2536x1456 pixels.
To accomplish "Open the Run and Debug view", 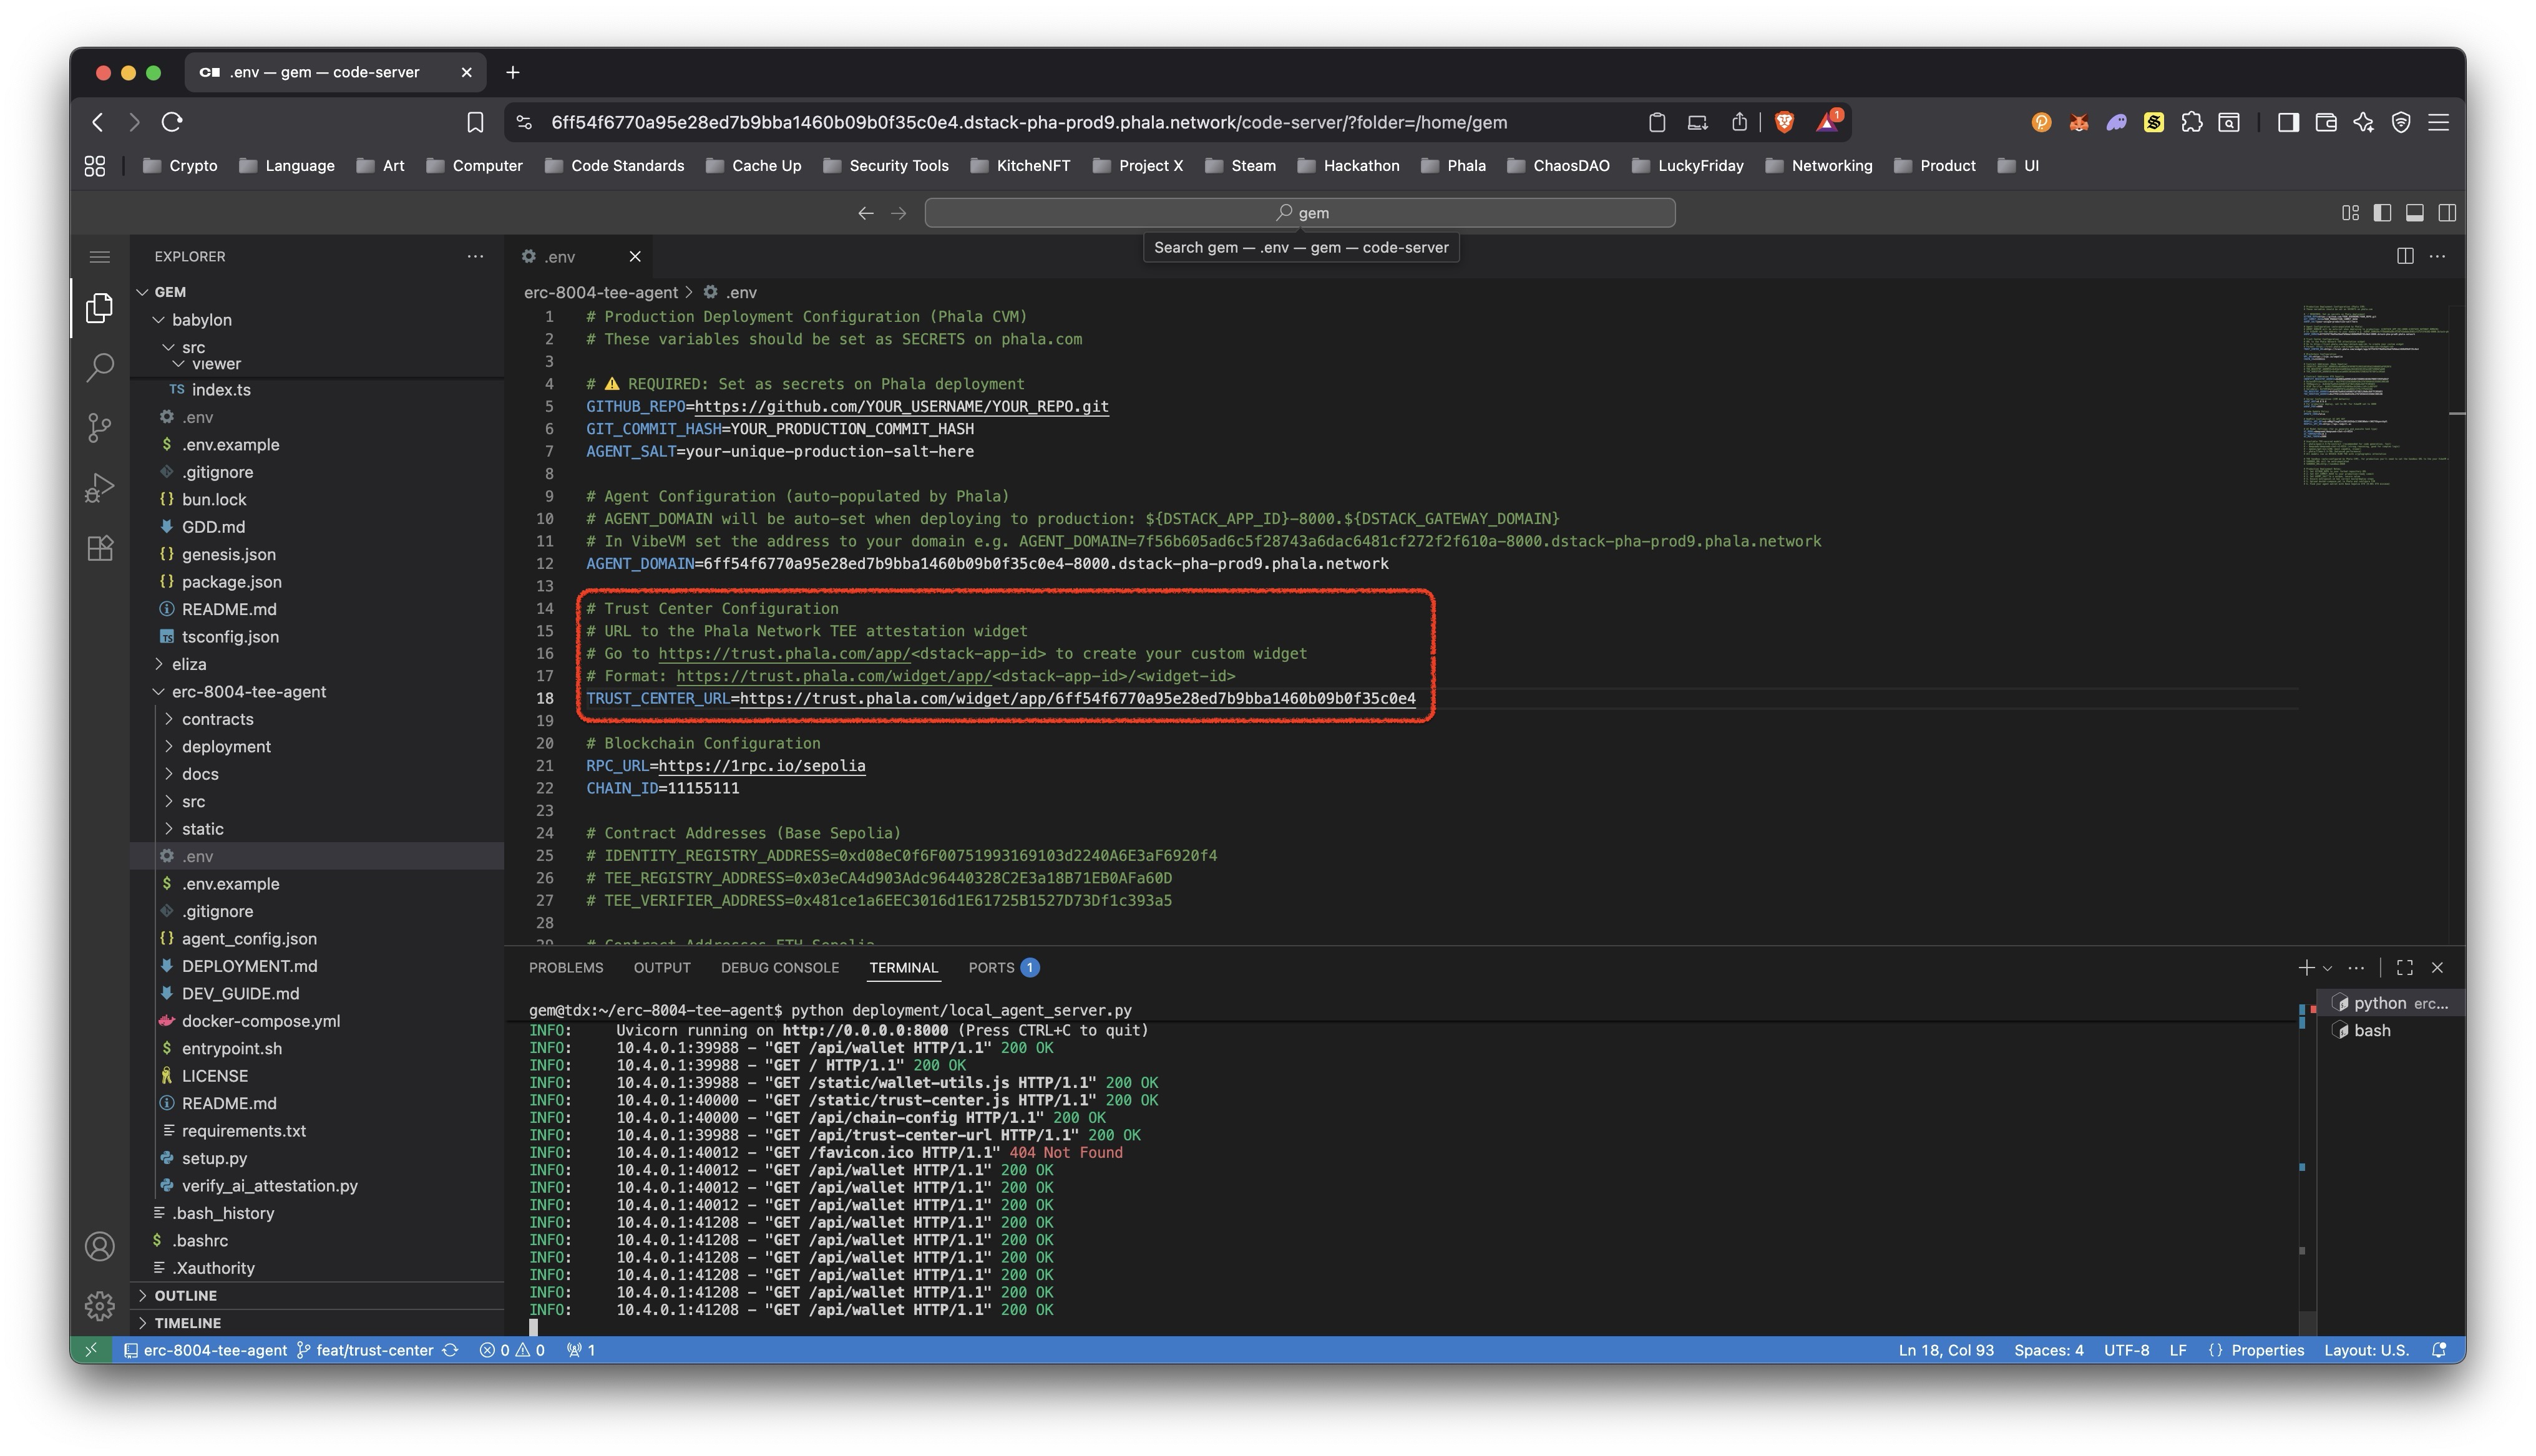I will [99, 488].
